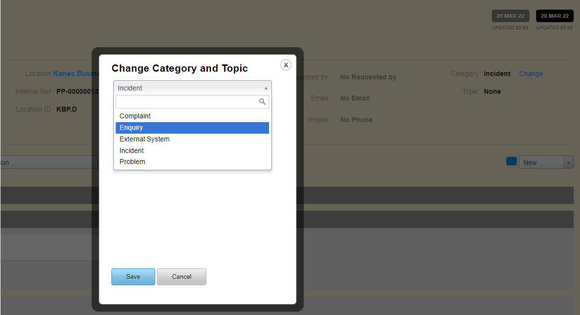Click the magnifier icon in the search box

262,101
